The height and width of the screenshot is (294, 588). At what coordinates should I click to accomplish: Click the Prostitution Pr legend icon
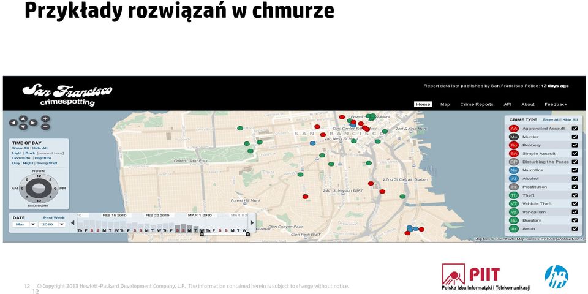pyautogui.click(x=513, y=187)
